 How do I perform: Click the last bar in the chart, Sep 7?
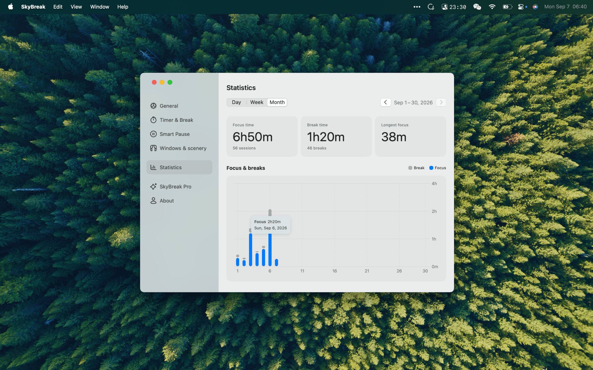276,263
